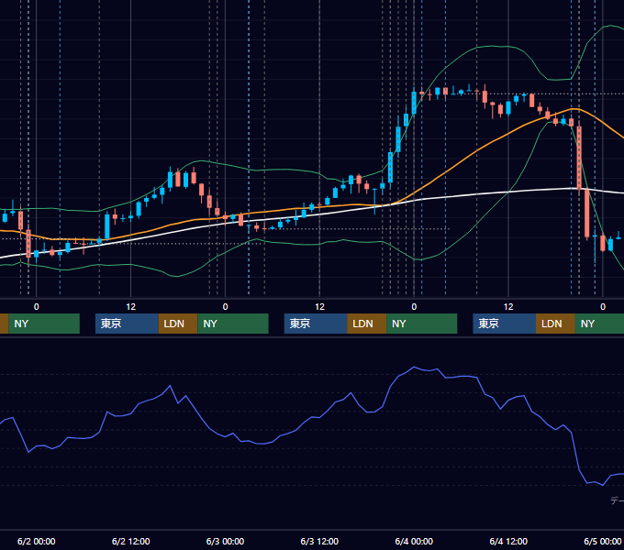Click the LDN session block on 6/4

pos(555,324)
